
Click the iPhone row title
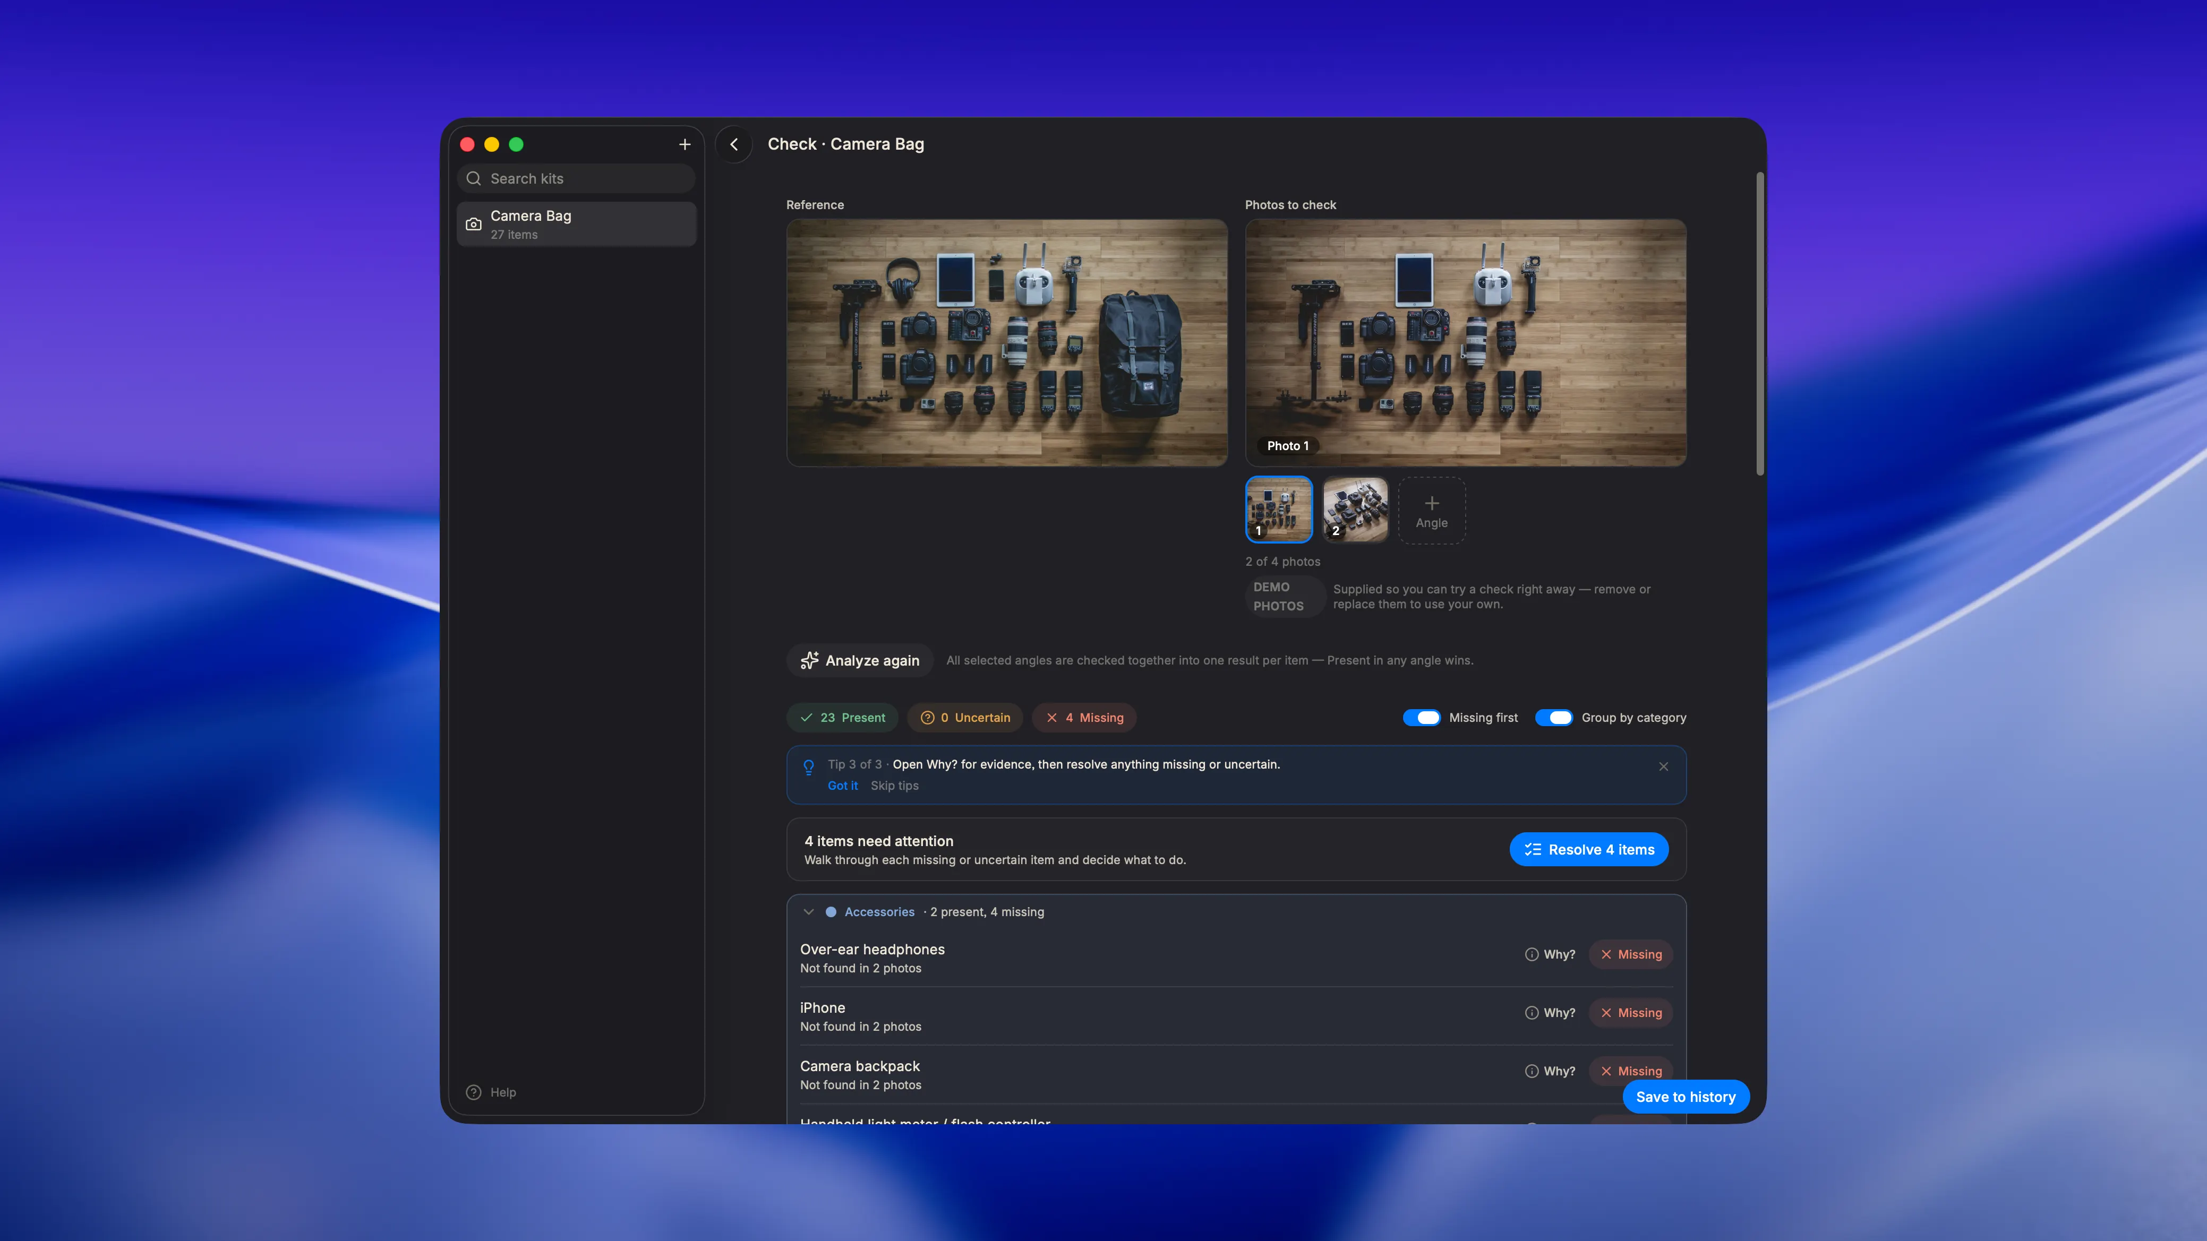coord(823,1007)
